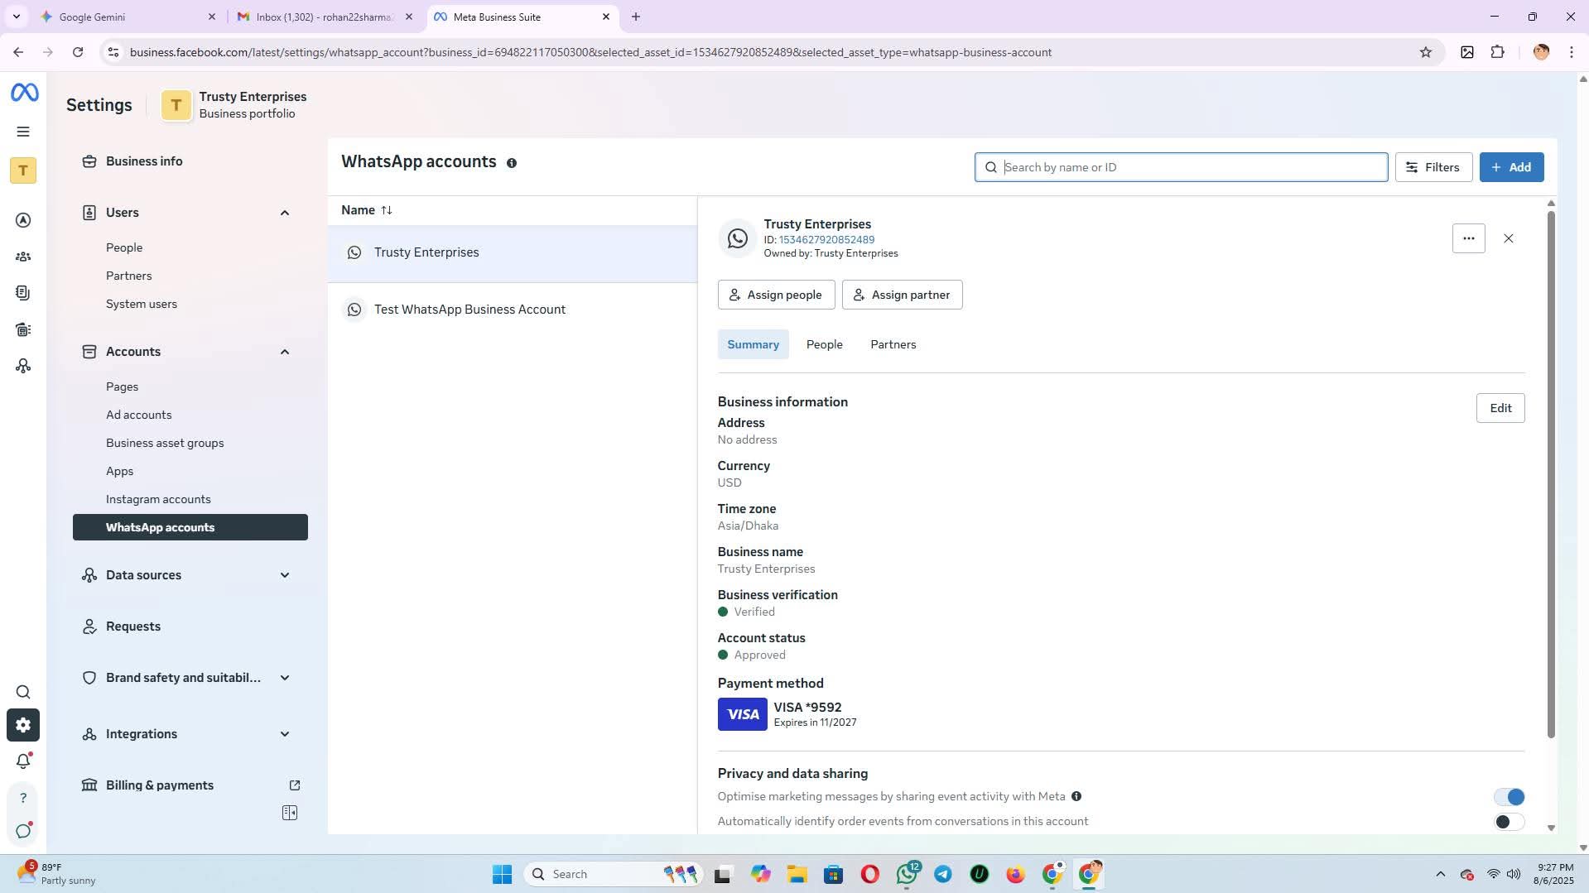Reload the page in the browser
The width and height of the screenshot is (1589, 893).
[78, 52]
